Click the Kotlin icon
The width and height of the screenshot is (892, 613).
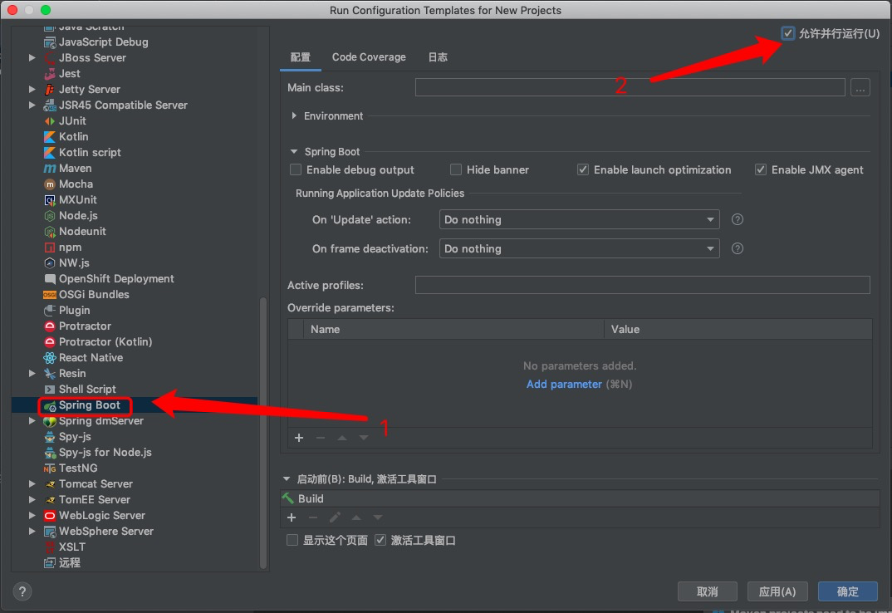50,136
